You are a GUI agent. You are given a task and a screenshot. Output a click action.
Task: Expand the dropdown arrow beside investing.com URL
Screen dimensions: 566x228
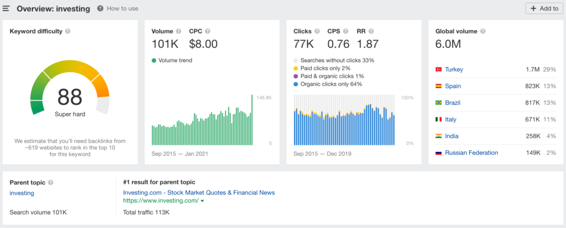[x=202, y=201]
